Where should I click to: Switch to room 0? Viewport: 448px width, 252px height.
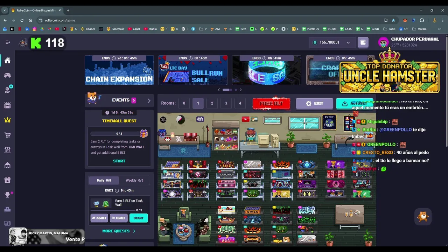pyautogui.click(x=184, y=103)
